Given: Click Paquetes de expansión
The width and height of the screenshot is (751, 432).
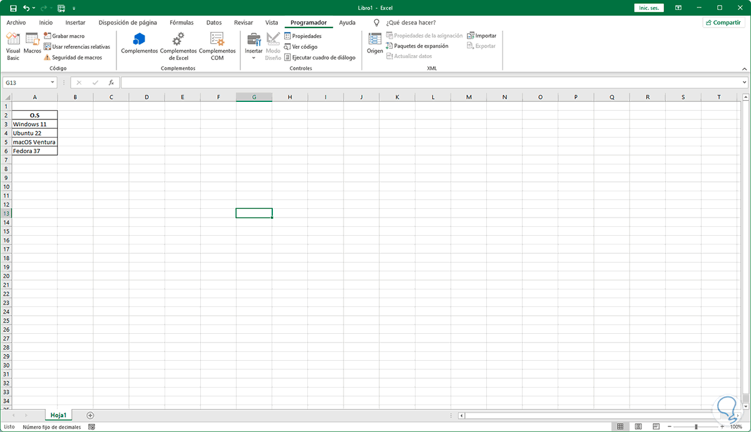Looking at the screenshot, I should tap(417, 46).
